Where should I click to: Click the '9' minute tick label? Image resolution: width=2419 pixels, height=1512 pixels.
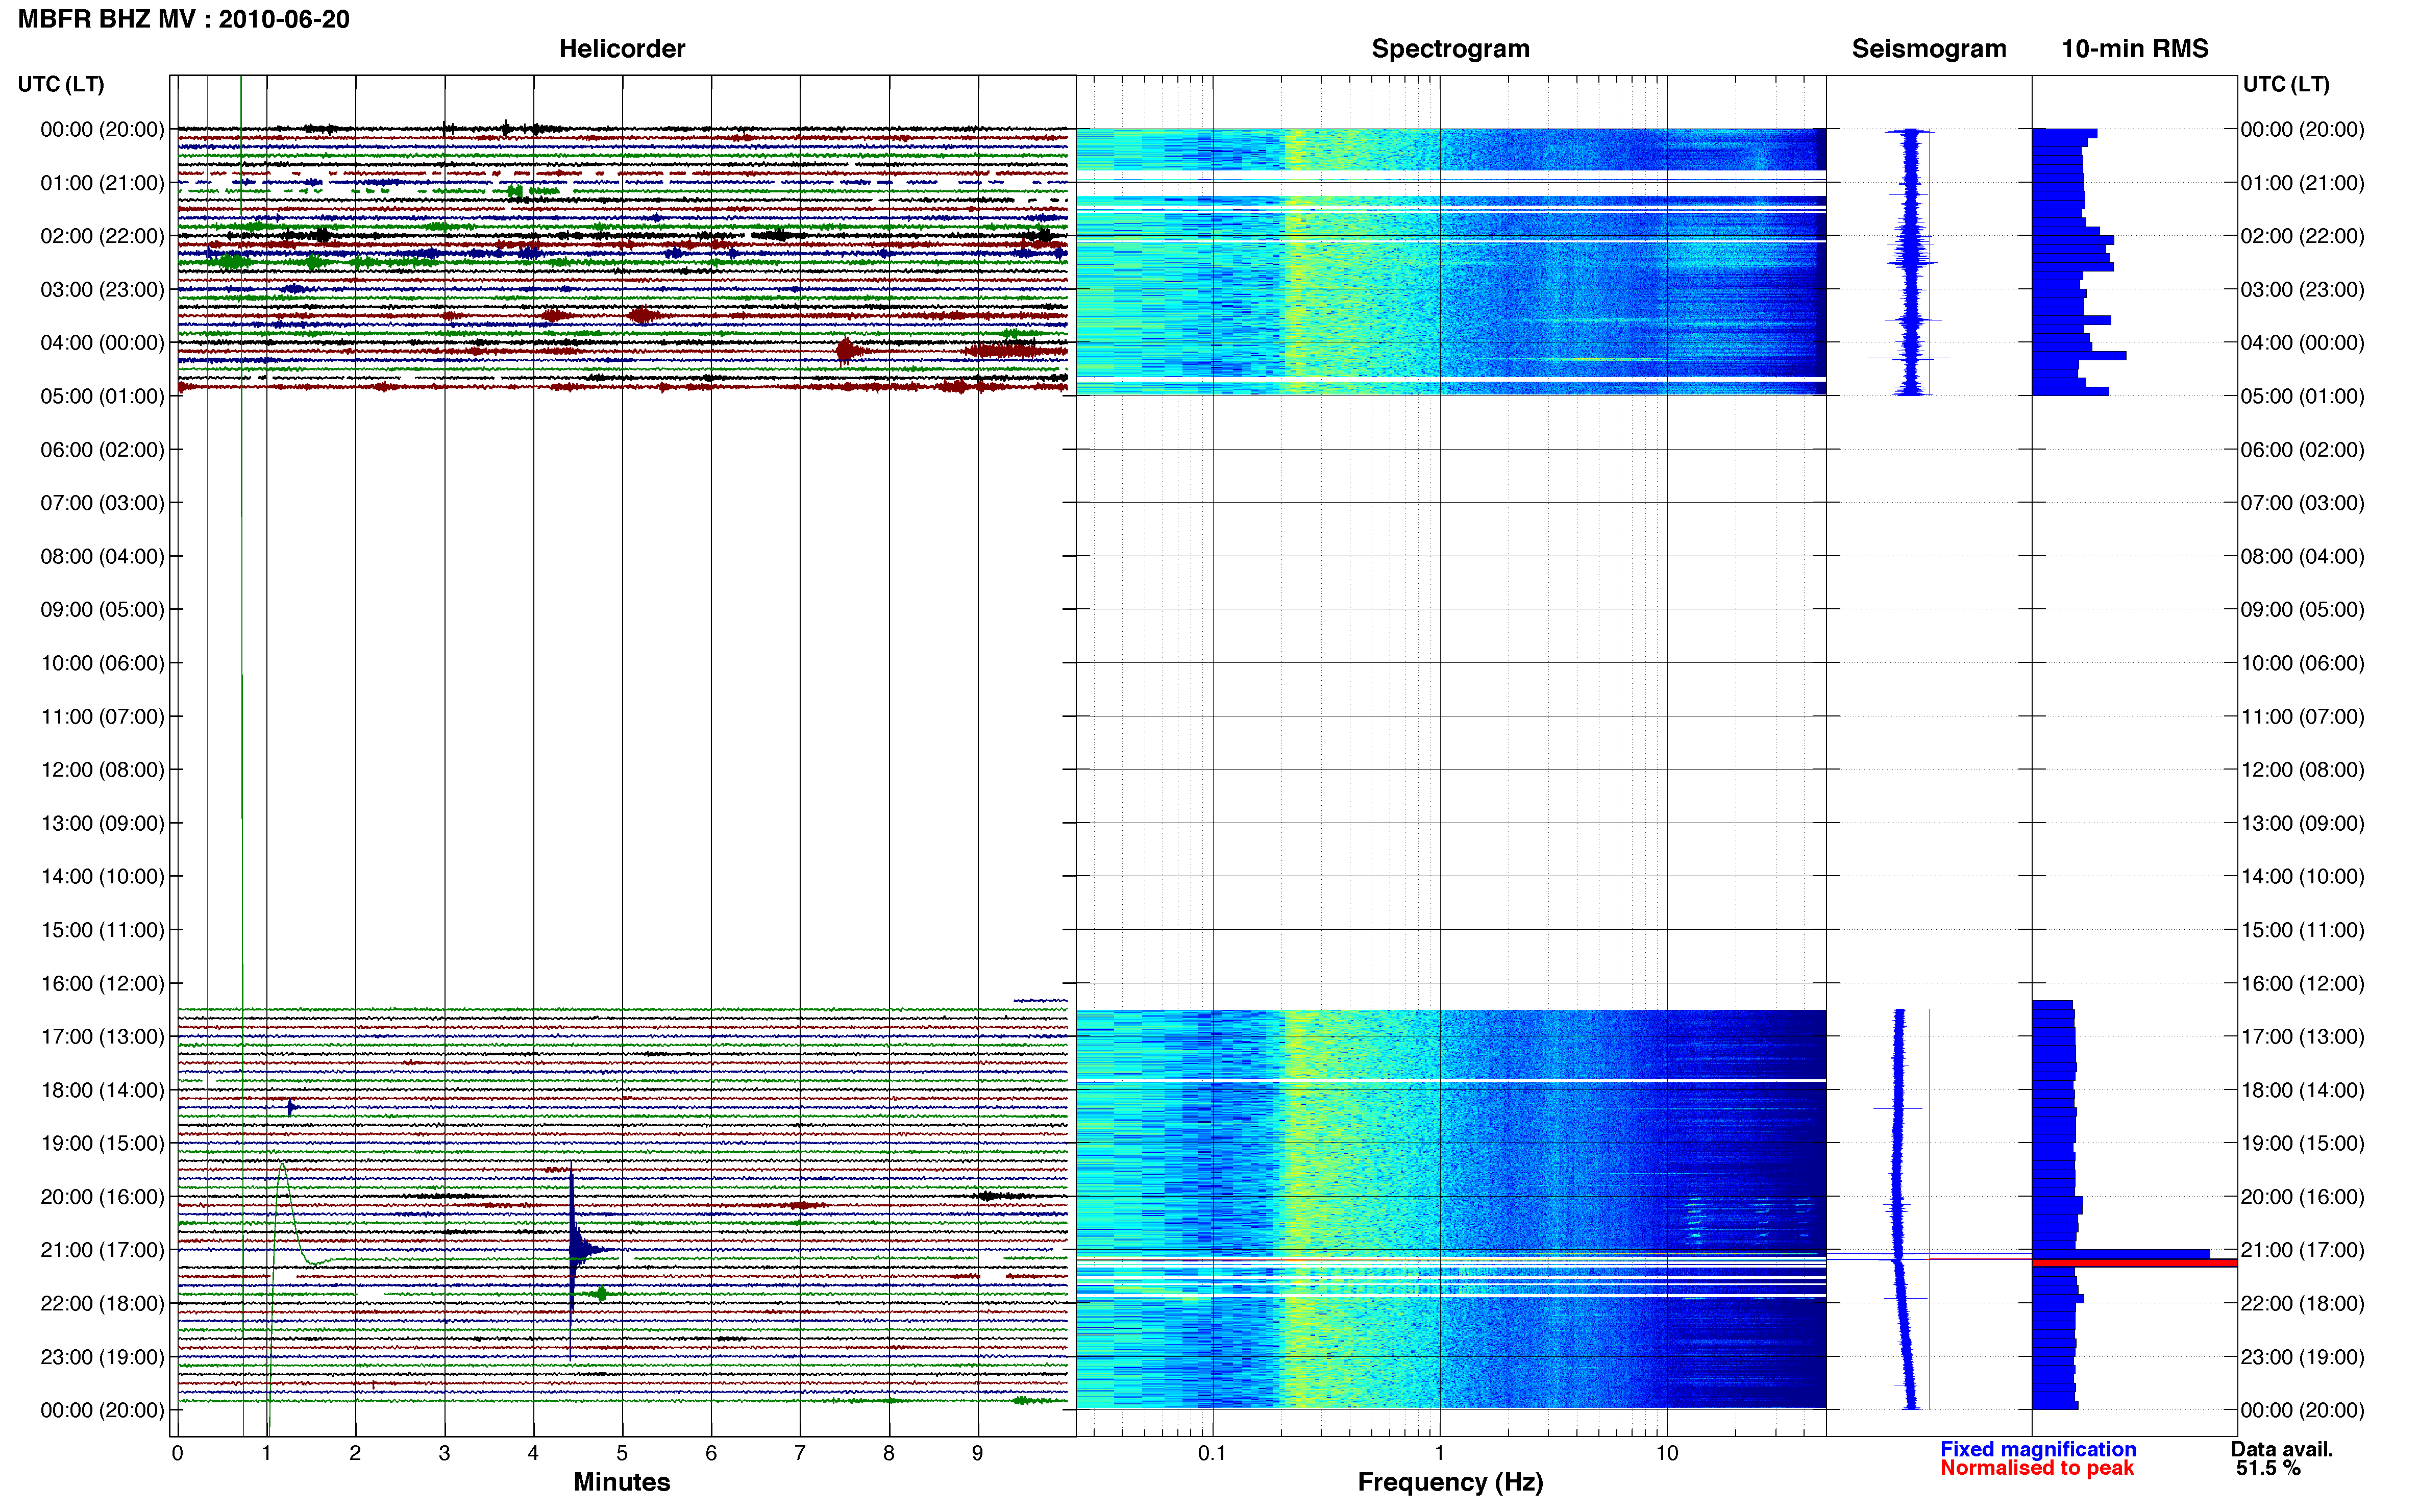(978, 1453)
